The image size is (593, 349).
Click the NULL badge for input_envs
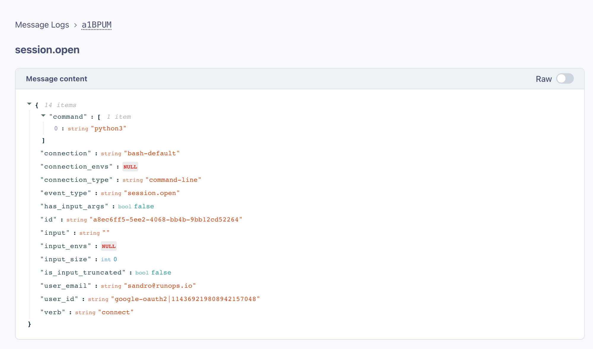click(x=109, y=246)
